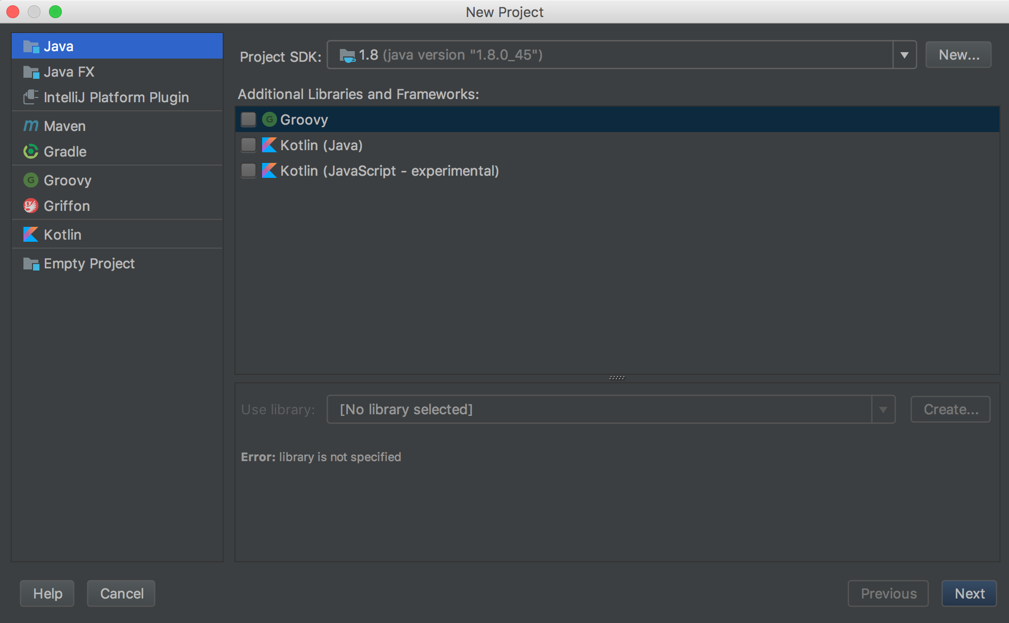Screen dimensions: 1009x623
Task: Open the Project SDK dropdown arrow
Action: [904, 55]
